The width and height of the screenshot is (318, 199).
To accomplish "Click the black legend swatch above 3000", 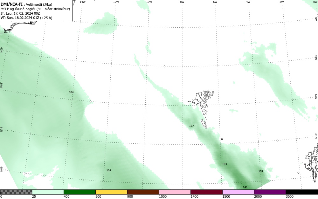I will 302,192.
